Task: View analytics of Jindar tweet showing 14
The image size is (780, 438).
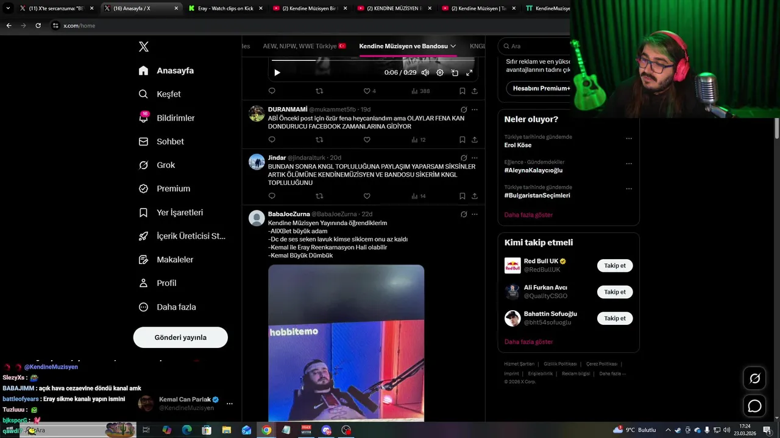Action: 419,196
